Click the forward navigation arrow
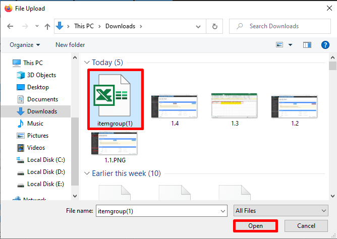 pos(25,26)
